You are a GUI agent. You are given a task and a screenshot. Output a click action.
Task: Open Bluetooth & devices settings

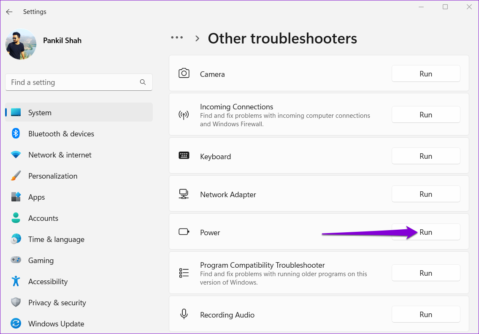click(61, 134)
